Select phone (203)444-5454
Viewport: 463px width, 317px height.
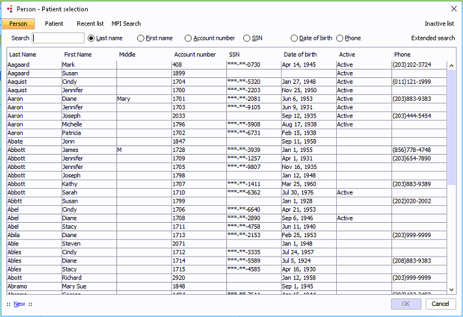(412, 116)
